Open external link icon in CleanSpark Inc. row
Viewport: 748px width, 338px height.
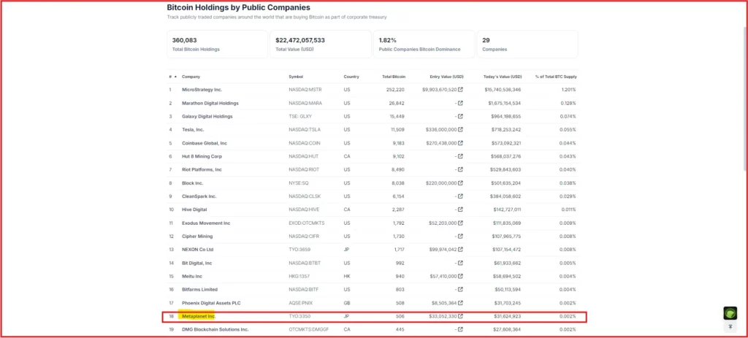coord(460,196)
